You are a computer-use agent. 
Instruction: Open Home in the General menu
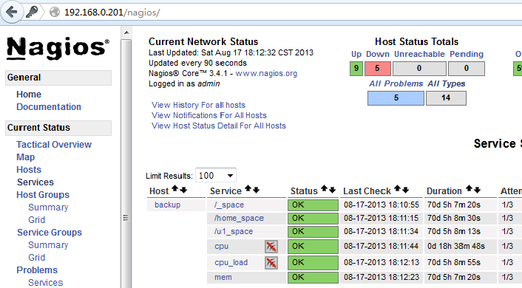[29, 95]
